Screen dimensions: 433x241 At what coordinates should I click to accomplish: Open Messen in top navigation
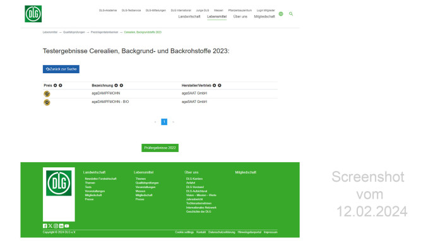218,11
